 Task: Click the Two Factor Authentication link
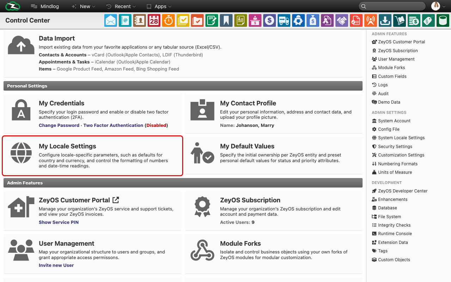113,125
